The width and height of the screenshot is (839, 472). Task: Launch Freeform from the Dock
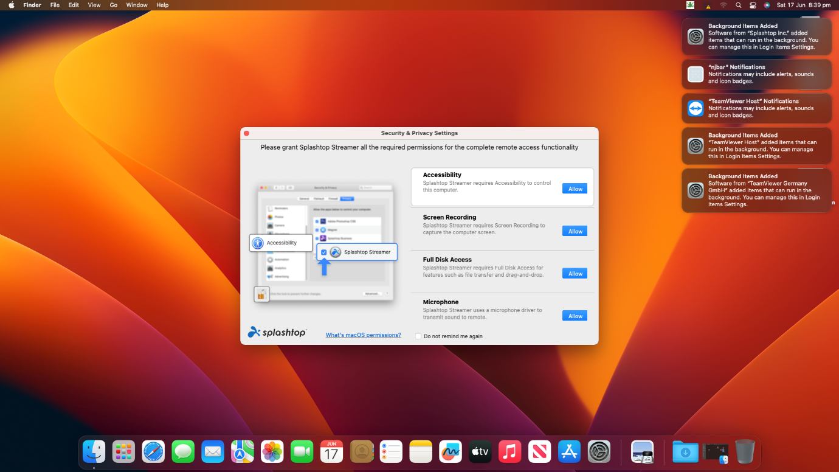[451, 451]
